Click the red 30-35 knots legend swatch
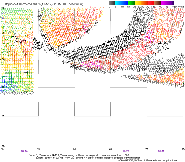Image resolution: width=185 pixels, height=162 pixels. pyautogui.click(x=151, y=3)
